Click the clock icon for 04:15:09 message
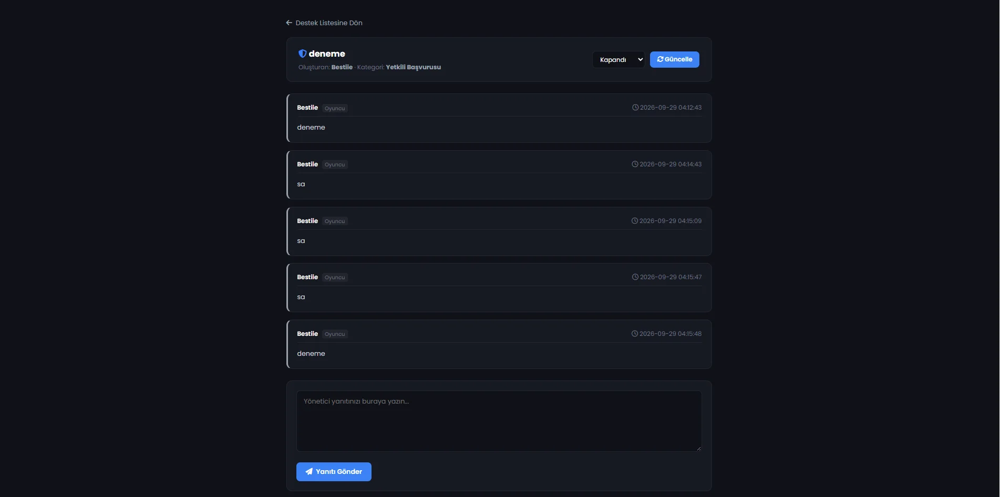Screen dimensions: 1000x497 [635, 221]
